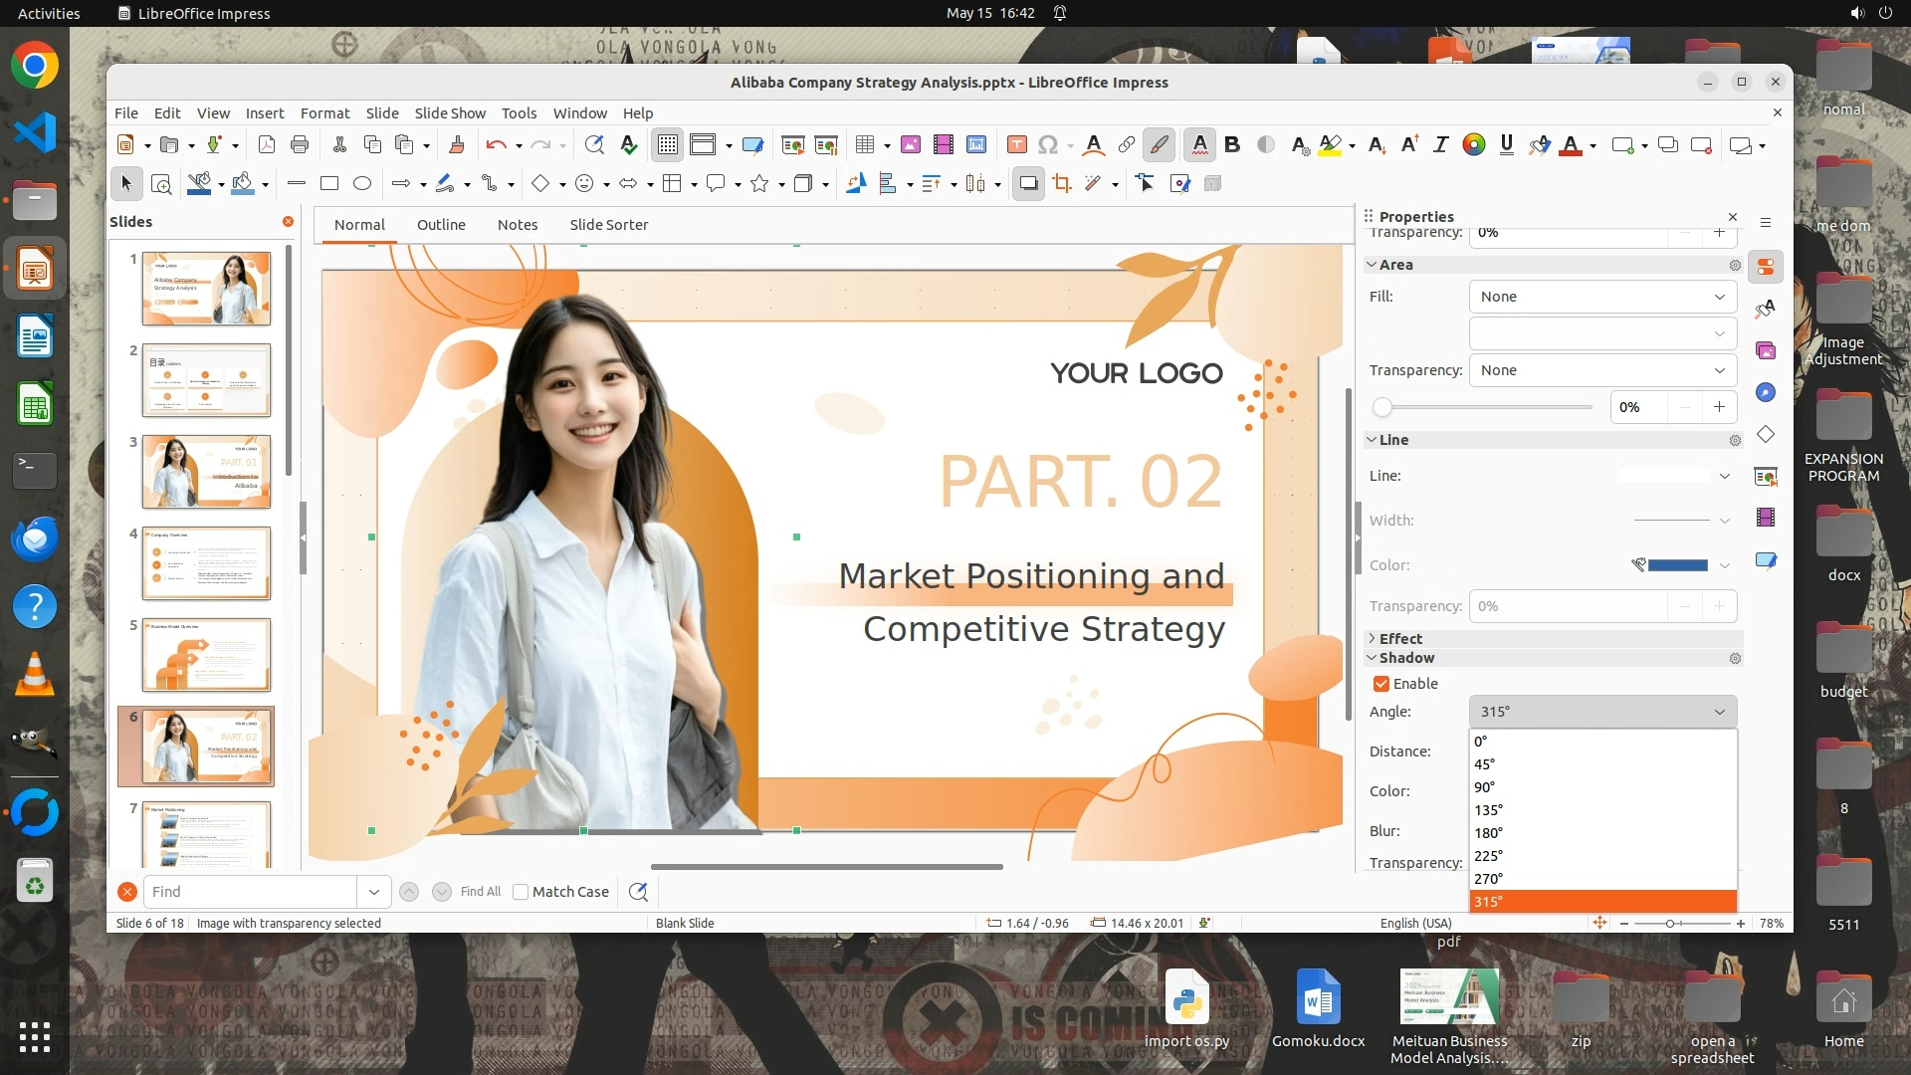The width and height of the screenshot is (1911, 1075).
Task: Switch to the Slide Sorter tab
Action: tap(608, 225)
